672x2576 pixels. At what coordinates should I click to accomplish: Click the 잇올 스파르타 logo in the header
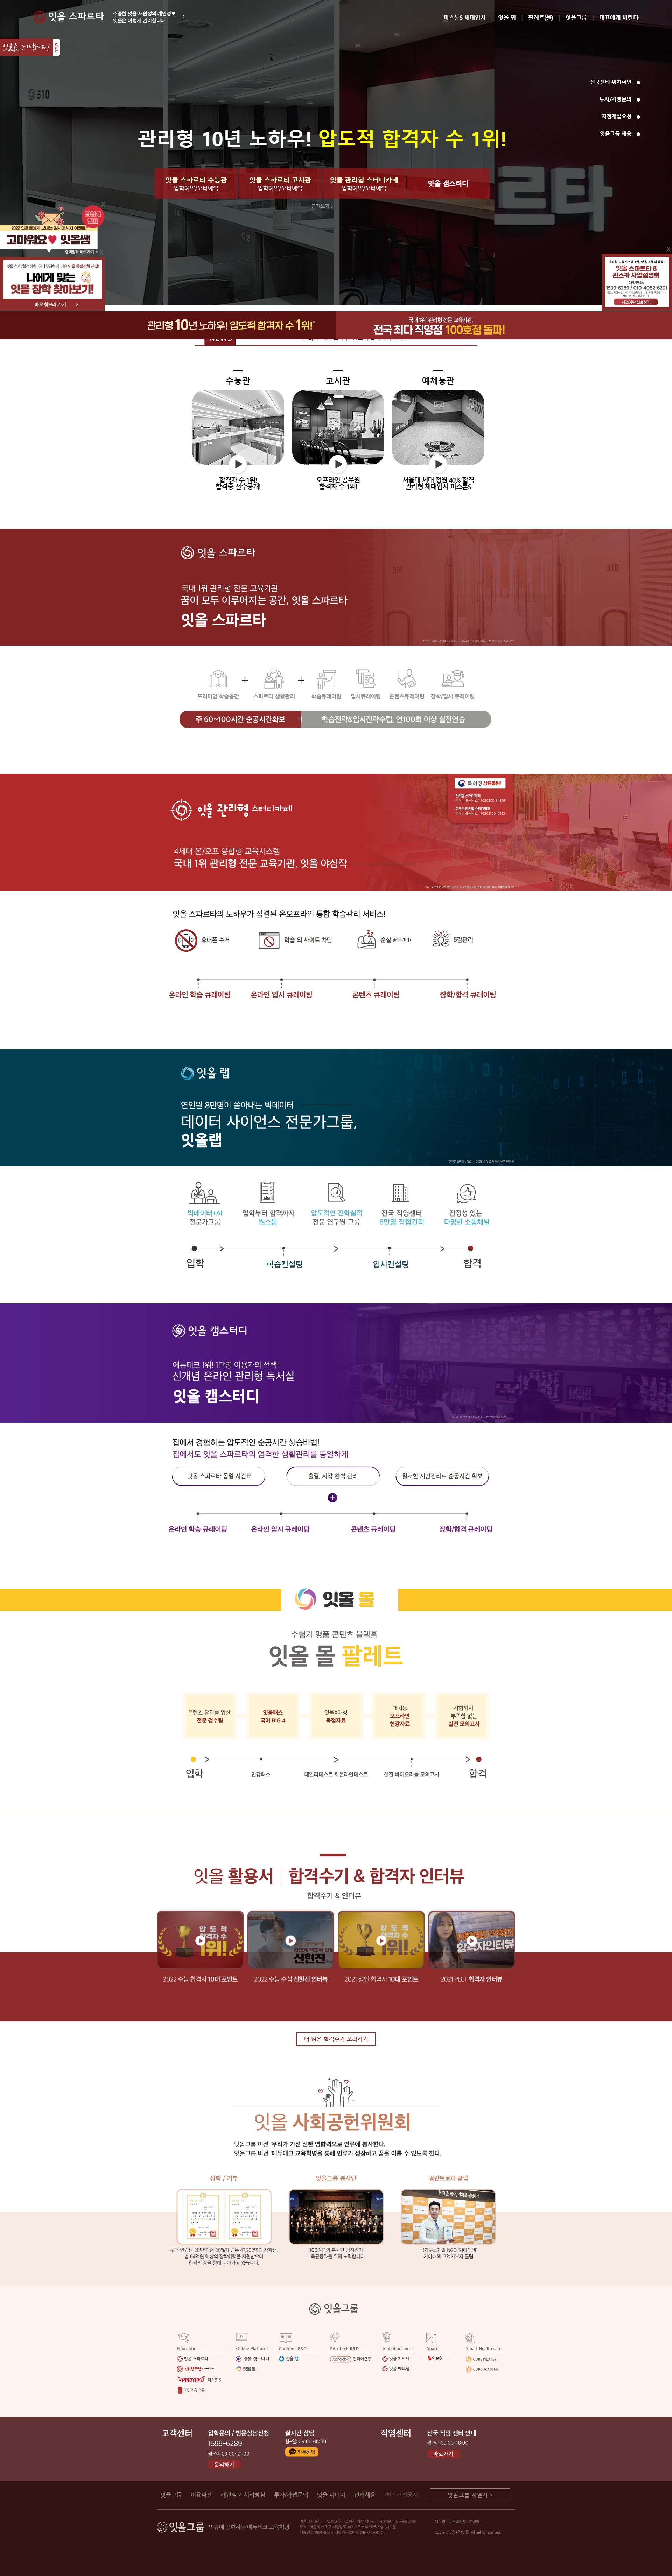coord(69,17)
